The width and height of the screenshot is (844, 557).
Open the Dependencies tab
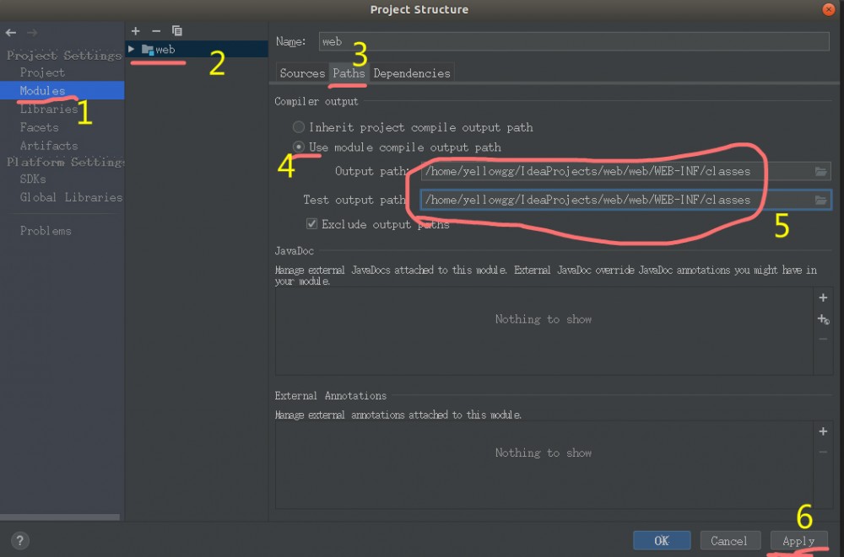pyautogui.click(x=412, y=73)
